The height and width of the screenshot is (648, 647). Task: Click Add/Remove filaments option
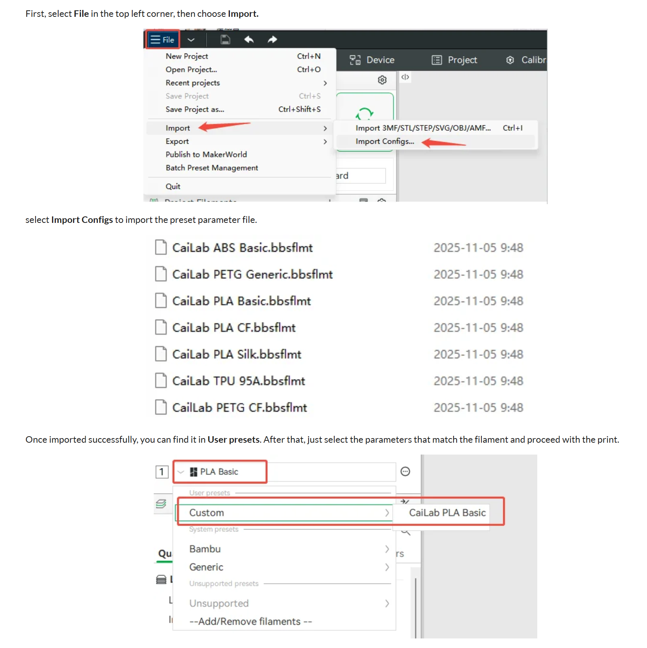pos(250,622)
